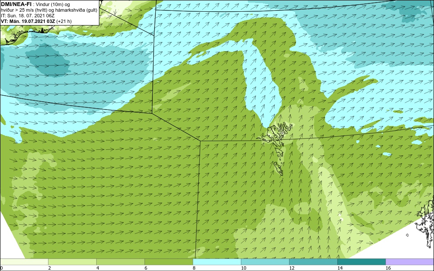Click the Suðuroy southernmost island outline

click(x=279, y=169)
